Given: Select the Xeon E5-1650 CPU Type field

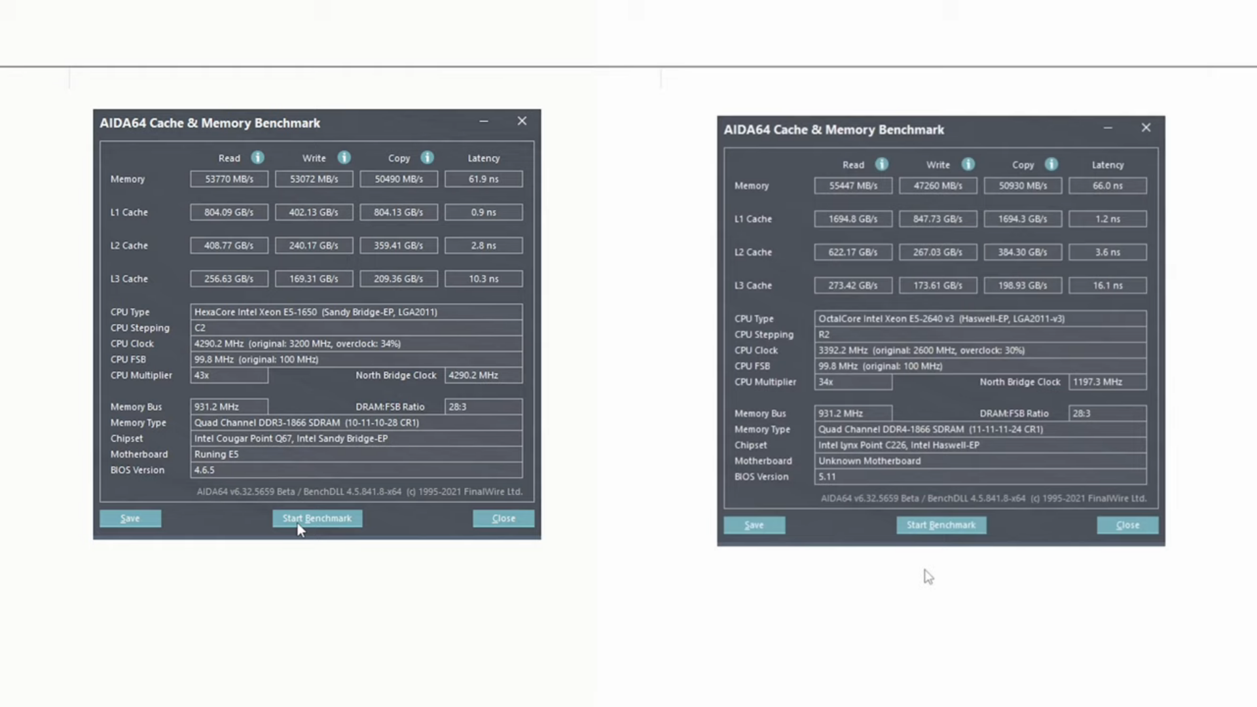Looking at the screenshot, I should coord(356,312).
